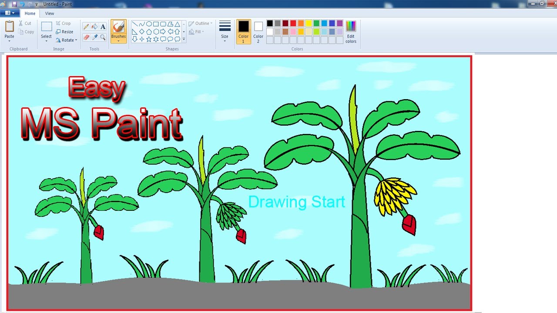Choose the Down arrow shape
Screen dimensions: 557x313
[x=135, y=39]
